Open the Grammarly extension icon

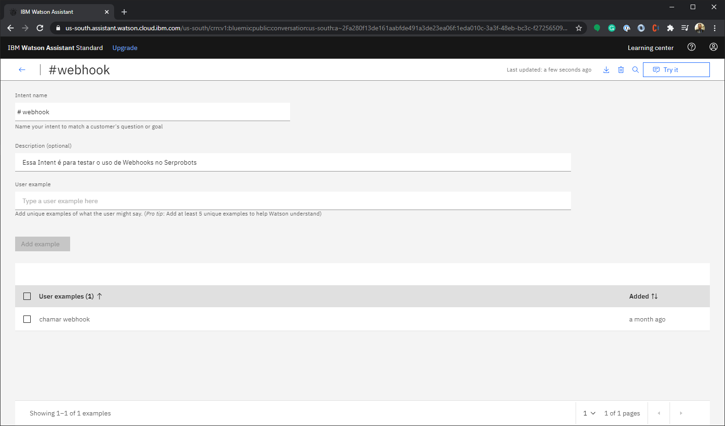[612, 28]
